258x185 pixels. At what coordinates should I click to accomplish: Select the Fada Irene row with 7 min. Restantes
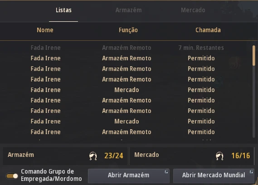[x=126, y=48]
